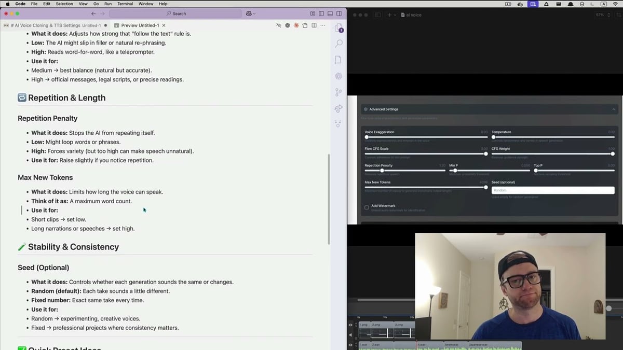
Task: Open the Edit menu
Action: coord(47,4)
